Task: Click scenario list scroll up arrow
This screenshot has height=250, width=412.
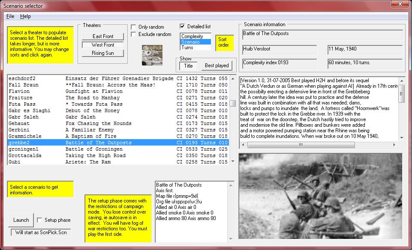Action: (232, 78)
